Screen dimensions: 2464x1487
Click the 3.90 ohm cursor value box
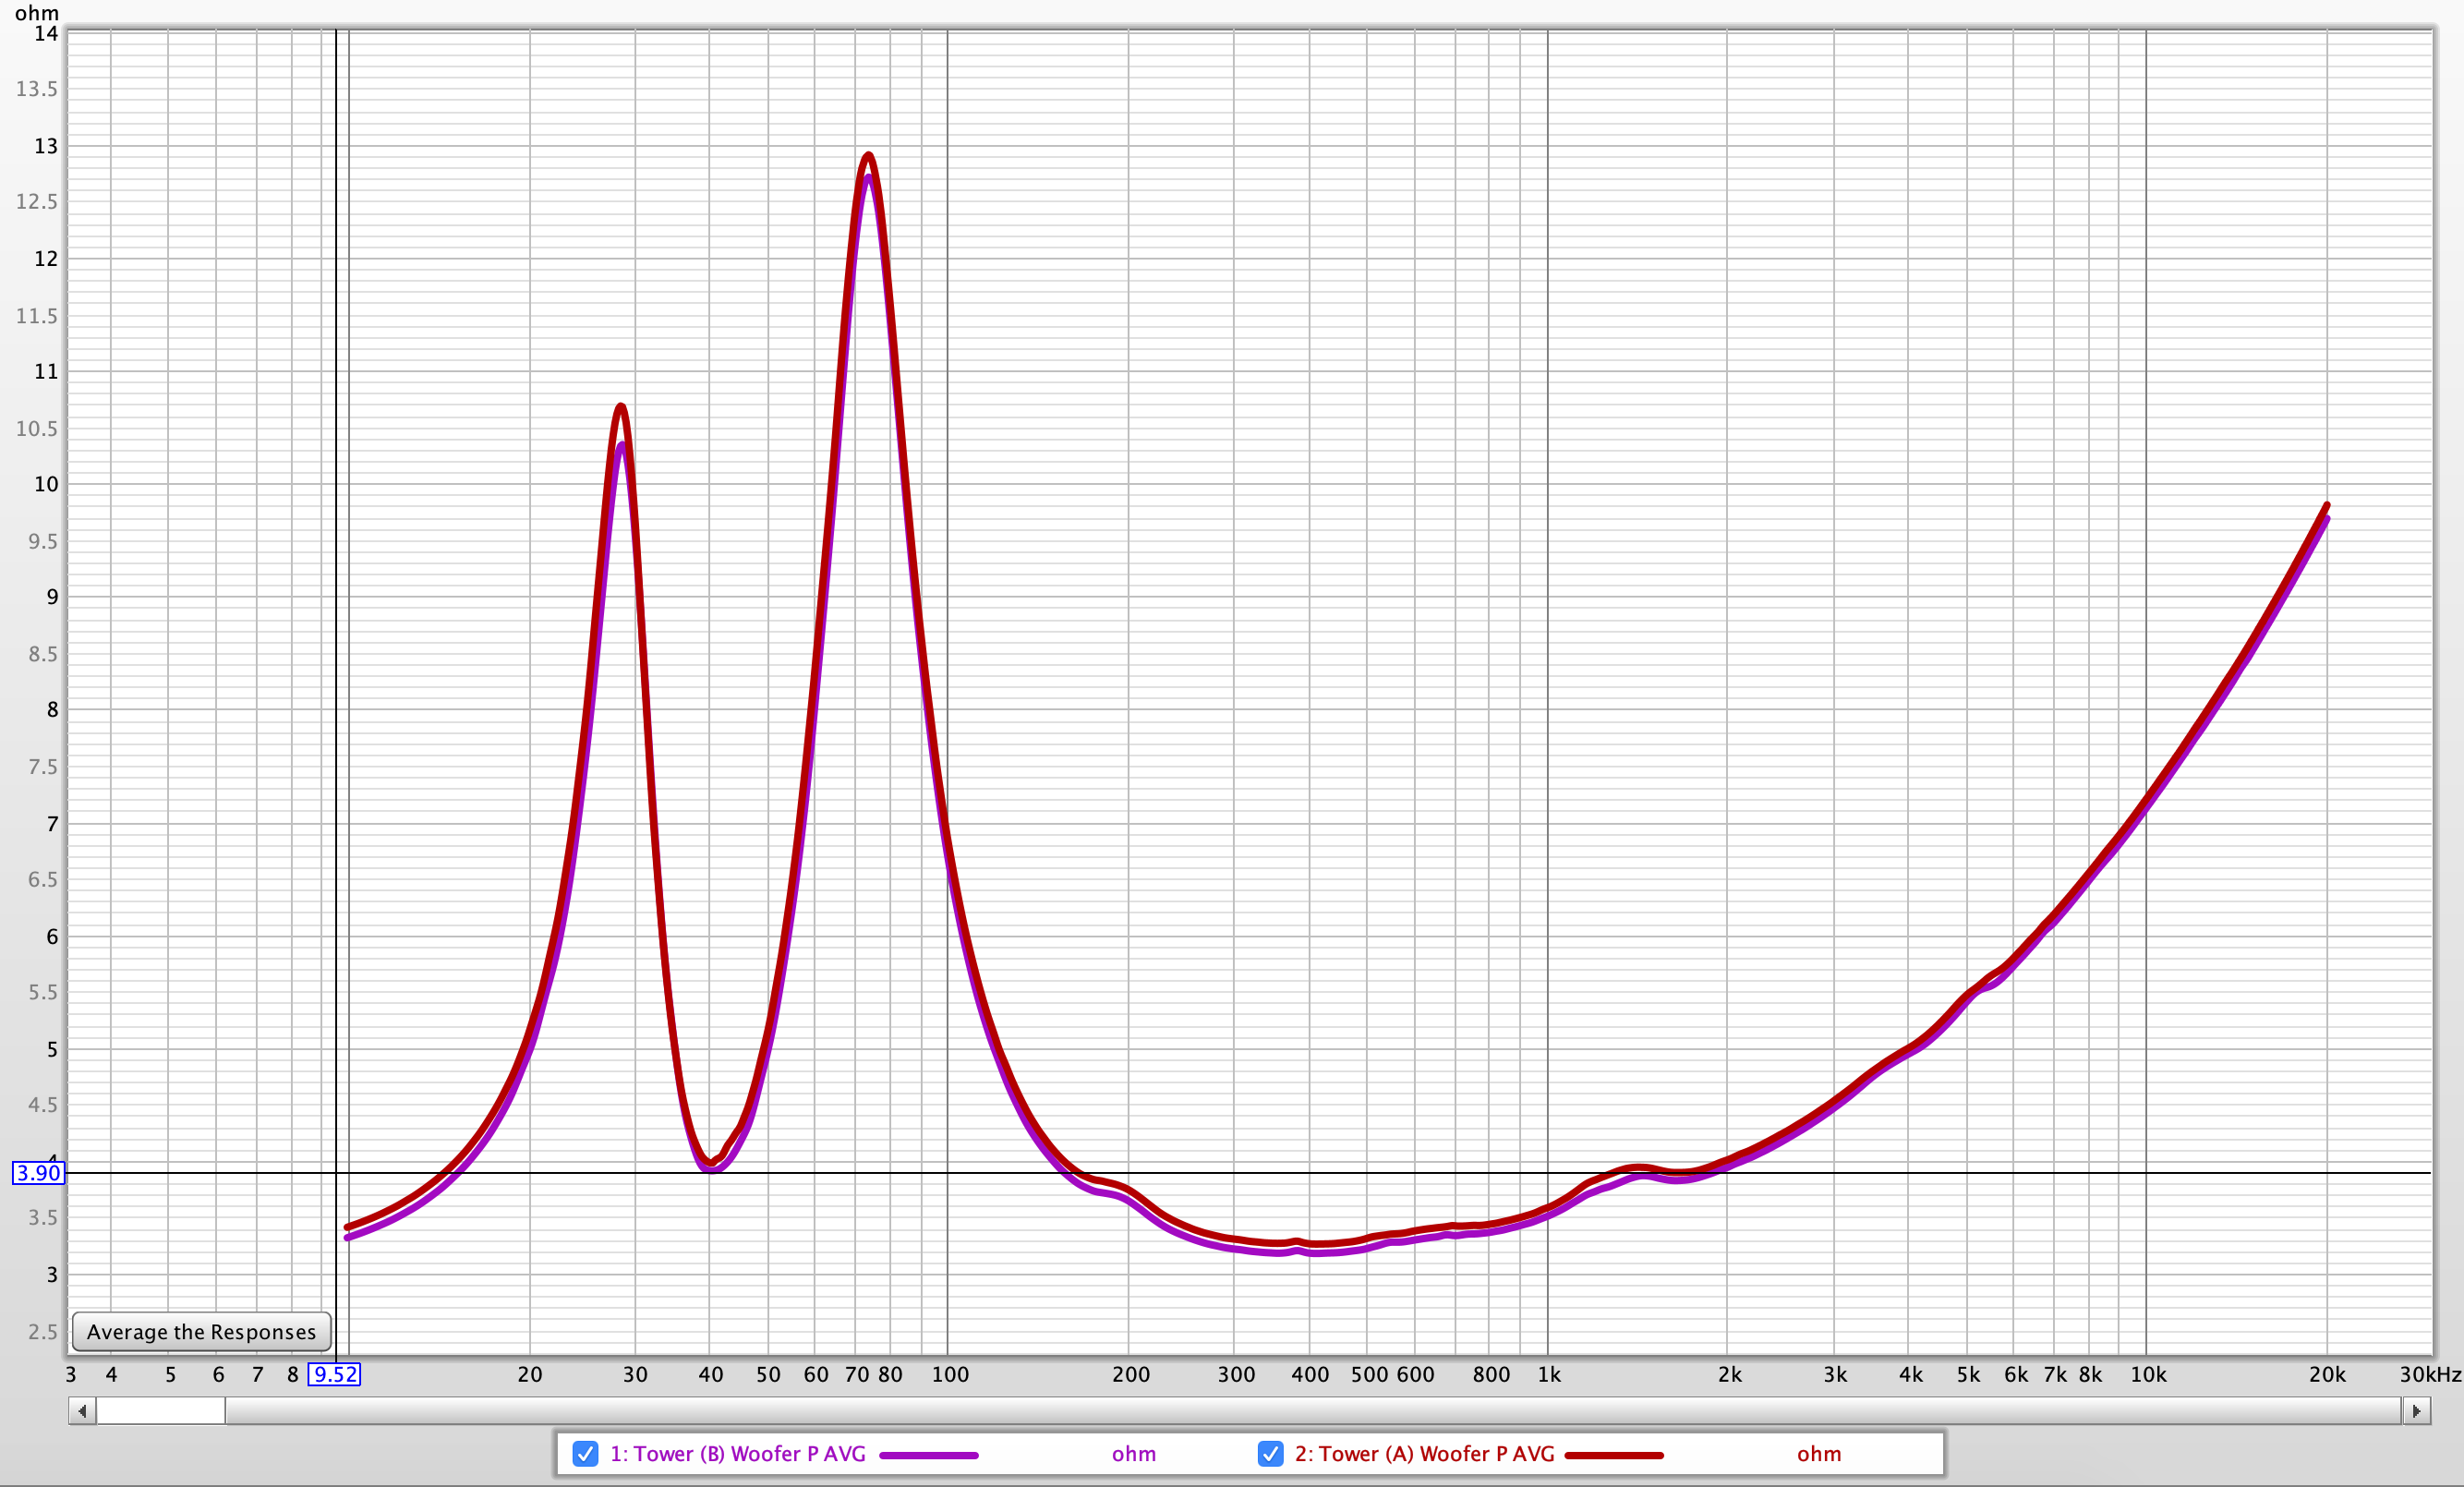38,1173
